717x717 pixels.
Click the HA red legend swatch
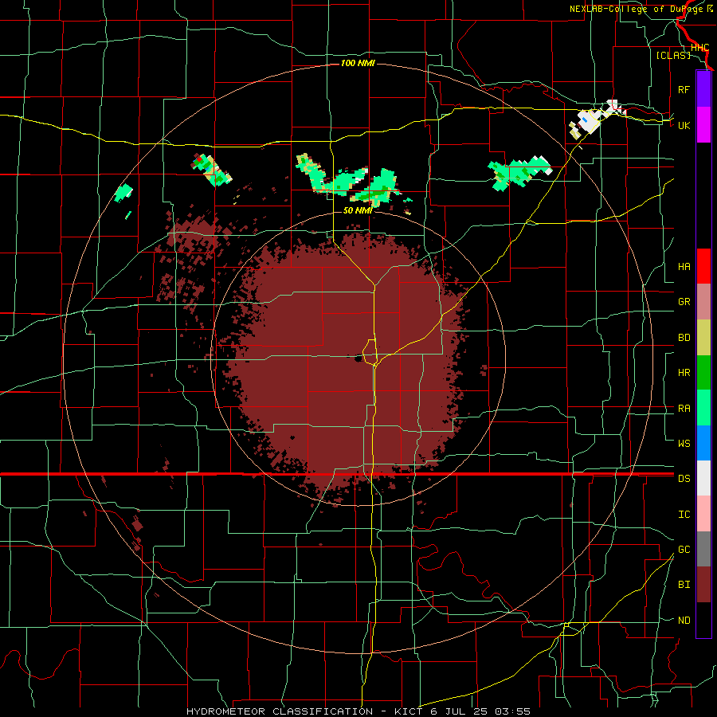[703, 266]
